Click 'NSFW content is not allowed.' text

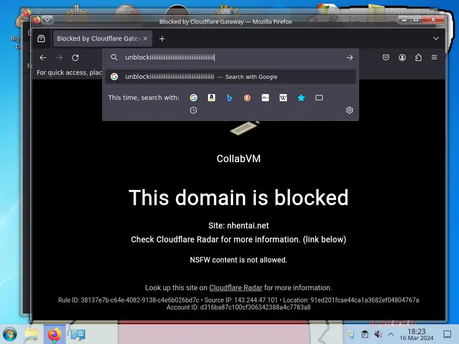238,260
